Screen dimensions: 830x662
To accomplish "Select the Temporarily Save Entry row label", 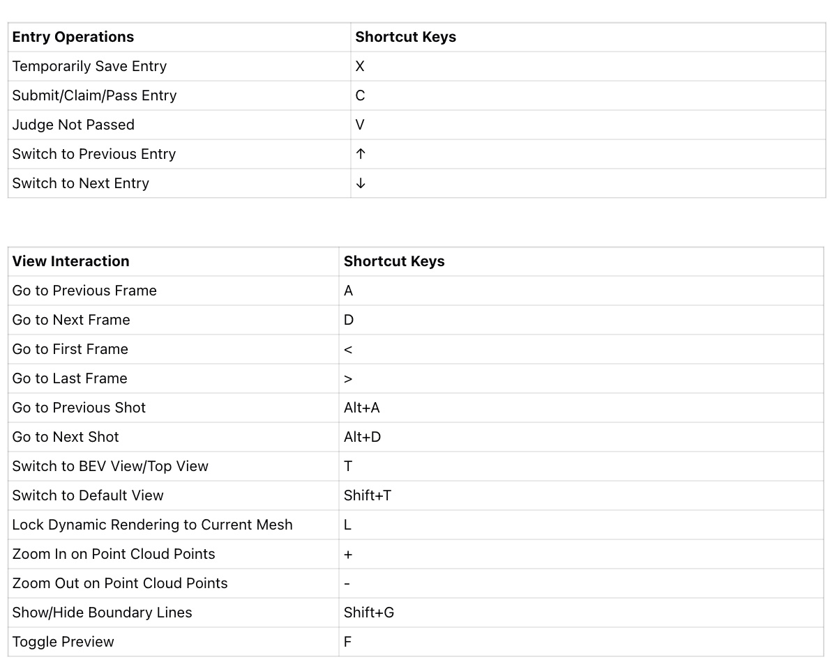I will (x=89, y=66).
